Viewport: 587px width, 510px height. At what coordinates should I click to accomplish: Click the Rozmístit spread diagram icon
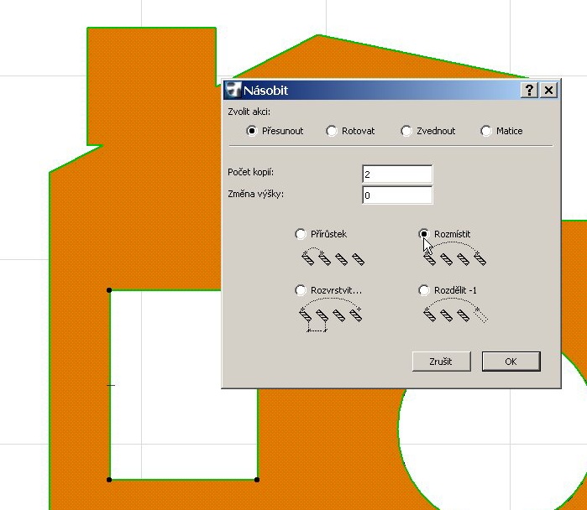tap(454, 254)
